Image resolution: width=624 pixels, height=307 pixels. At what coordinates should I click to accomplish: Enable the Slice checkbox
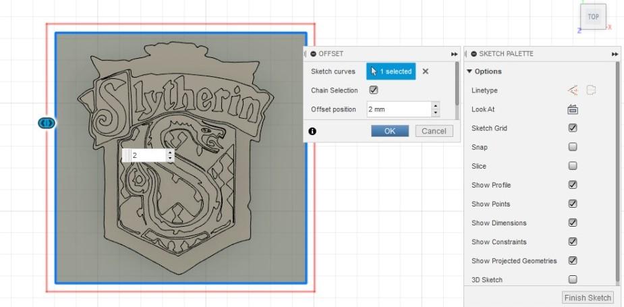pos(573,165)
